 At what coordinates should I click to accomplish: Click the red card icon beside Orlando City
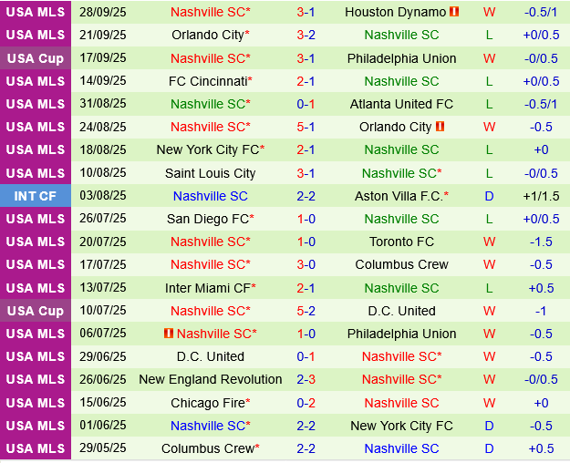pyautogui.click(x=440, y=127)
